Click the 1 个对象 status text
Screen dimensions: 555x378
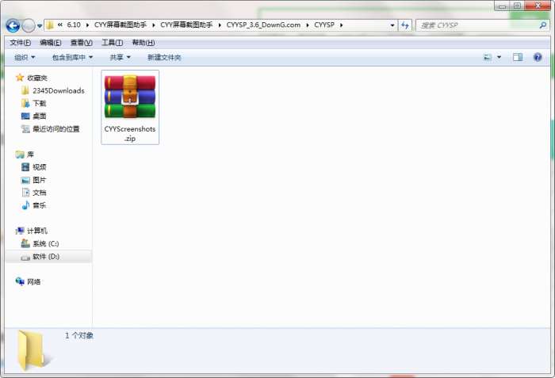pyautogui.click(x=79, y=335)
